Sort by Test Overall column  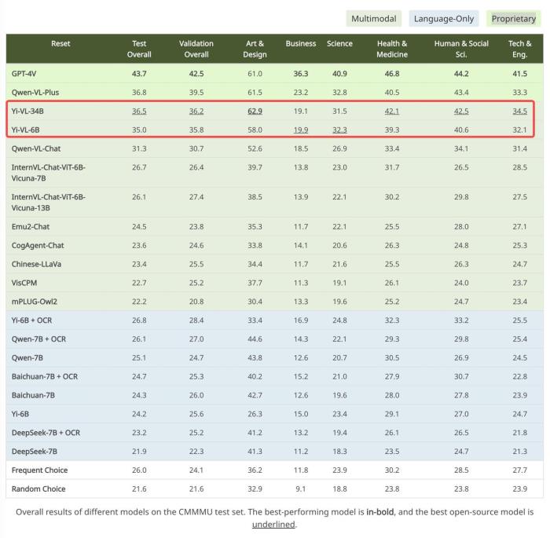click(x=139, y=49)
